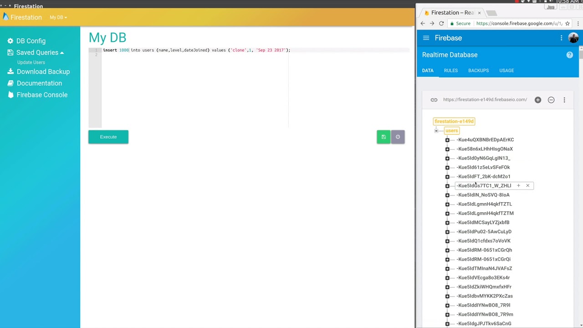This screenshot has height=328, width=583.
Task: Expand node -Kue5IdFT_2bK-dcM2o1
Action: (x=447, y=177)
